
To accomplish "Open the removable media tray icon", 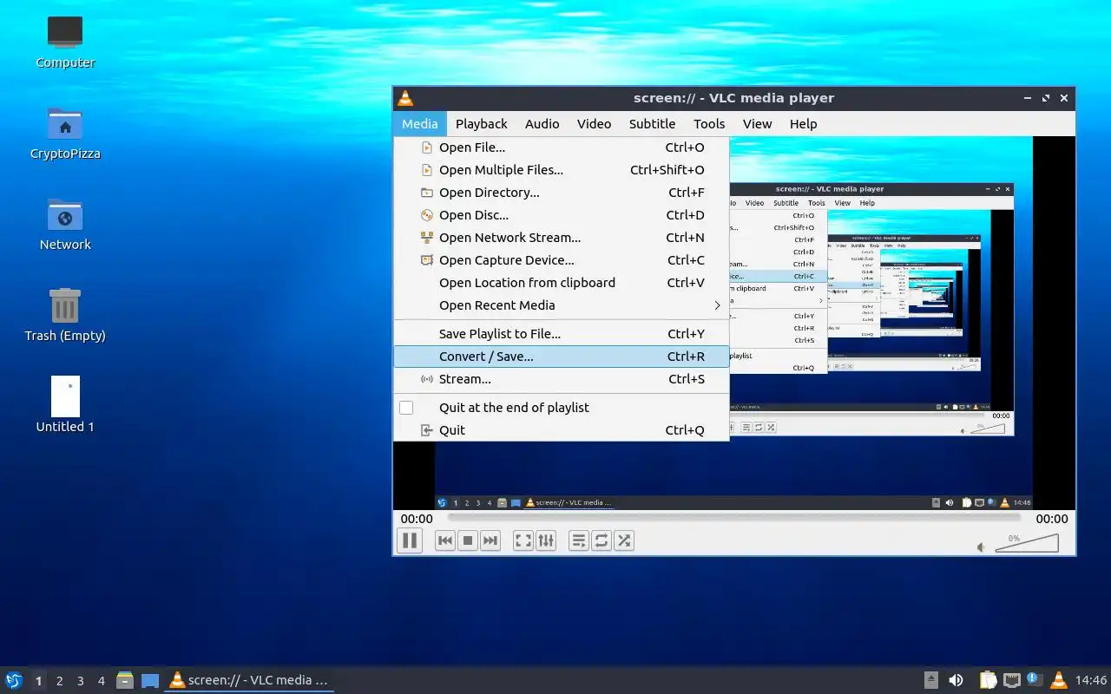I will (931, 680).
